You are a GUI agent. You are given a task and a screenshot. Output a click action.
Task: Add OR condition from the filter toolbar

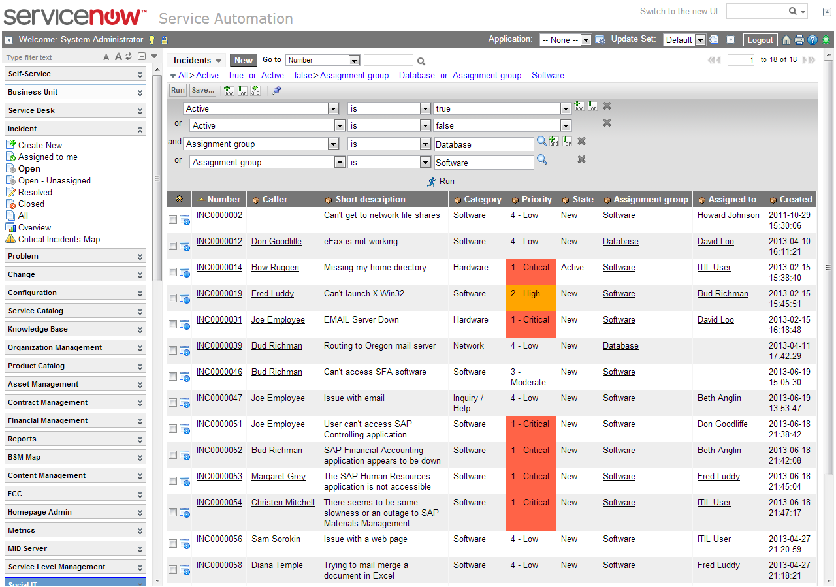[x=242, y=90]
